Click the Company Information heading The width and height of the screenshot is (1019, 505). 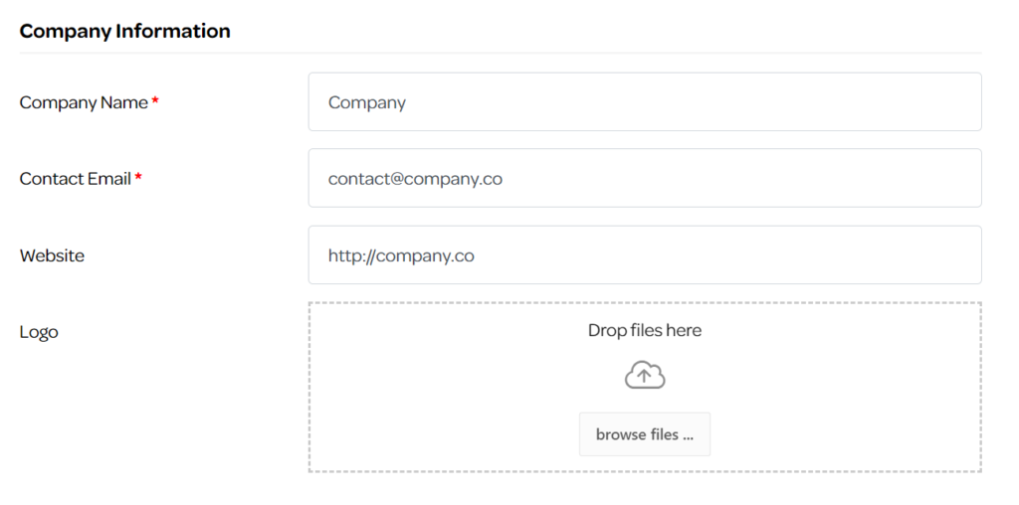tap(124, 31)
